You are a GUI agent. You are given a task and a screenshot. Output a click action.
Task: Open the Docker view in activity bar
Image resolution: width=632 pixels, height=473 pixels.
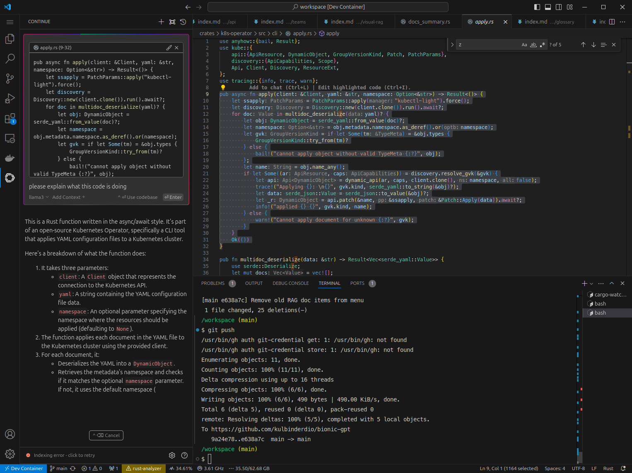click(10, 158)
